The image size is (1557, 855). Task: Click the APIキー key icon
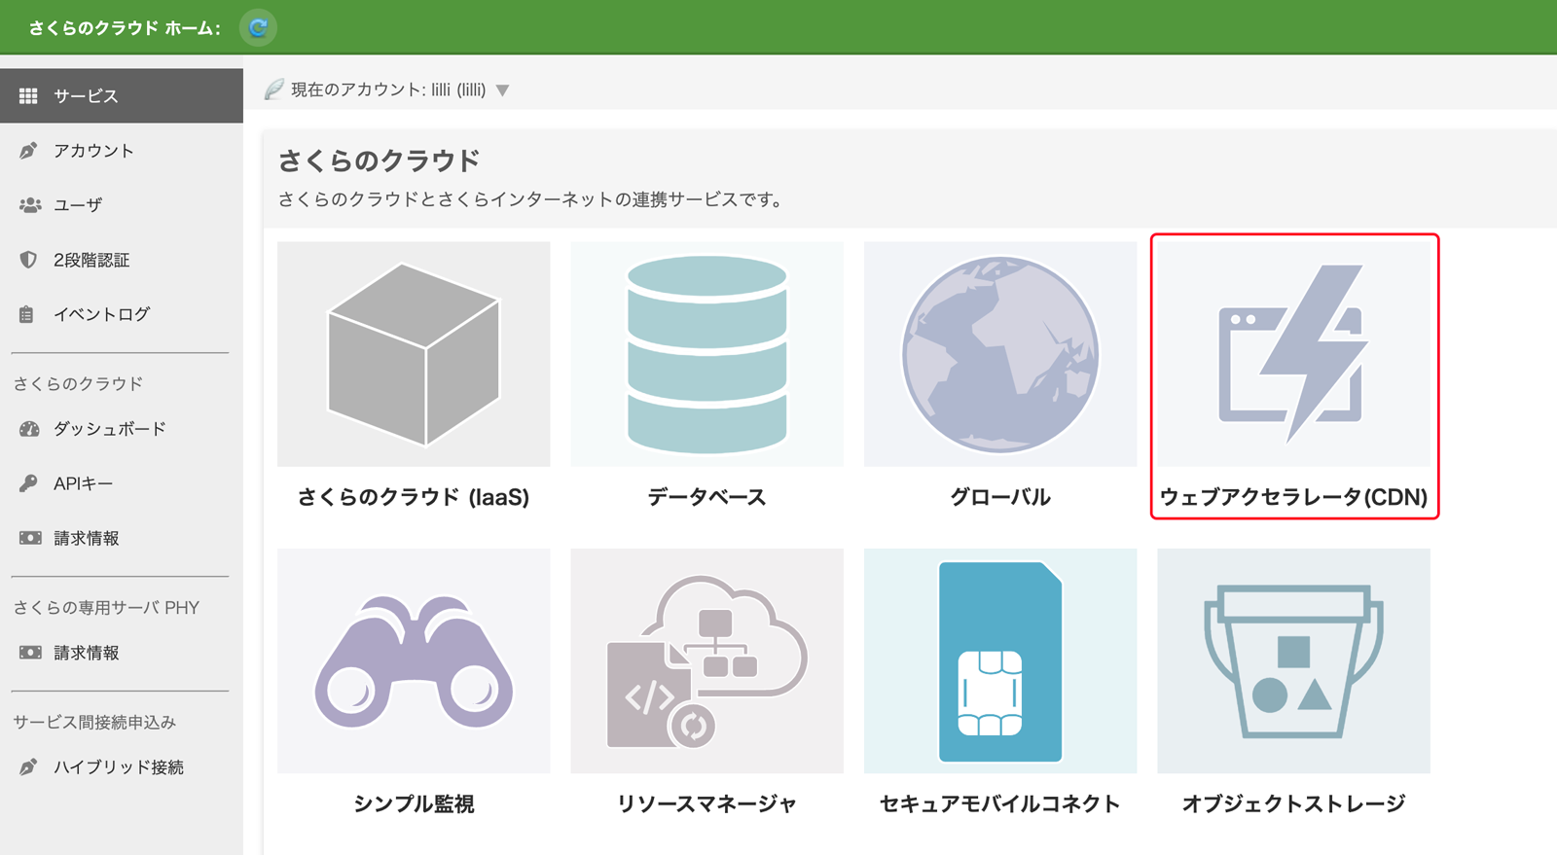point(28,483)
